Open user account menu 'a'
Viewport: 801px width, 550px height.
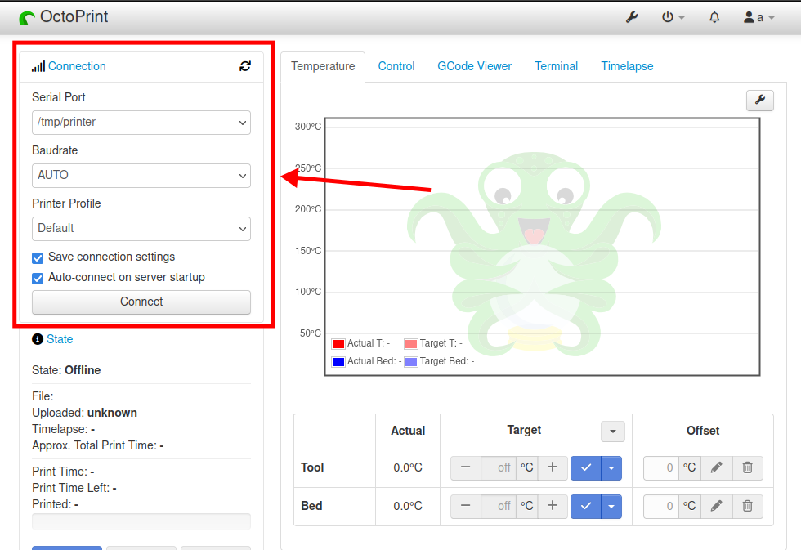(x=758, y=17)
